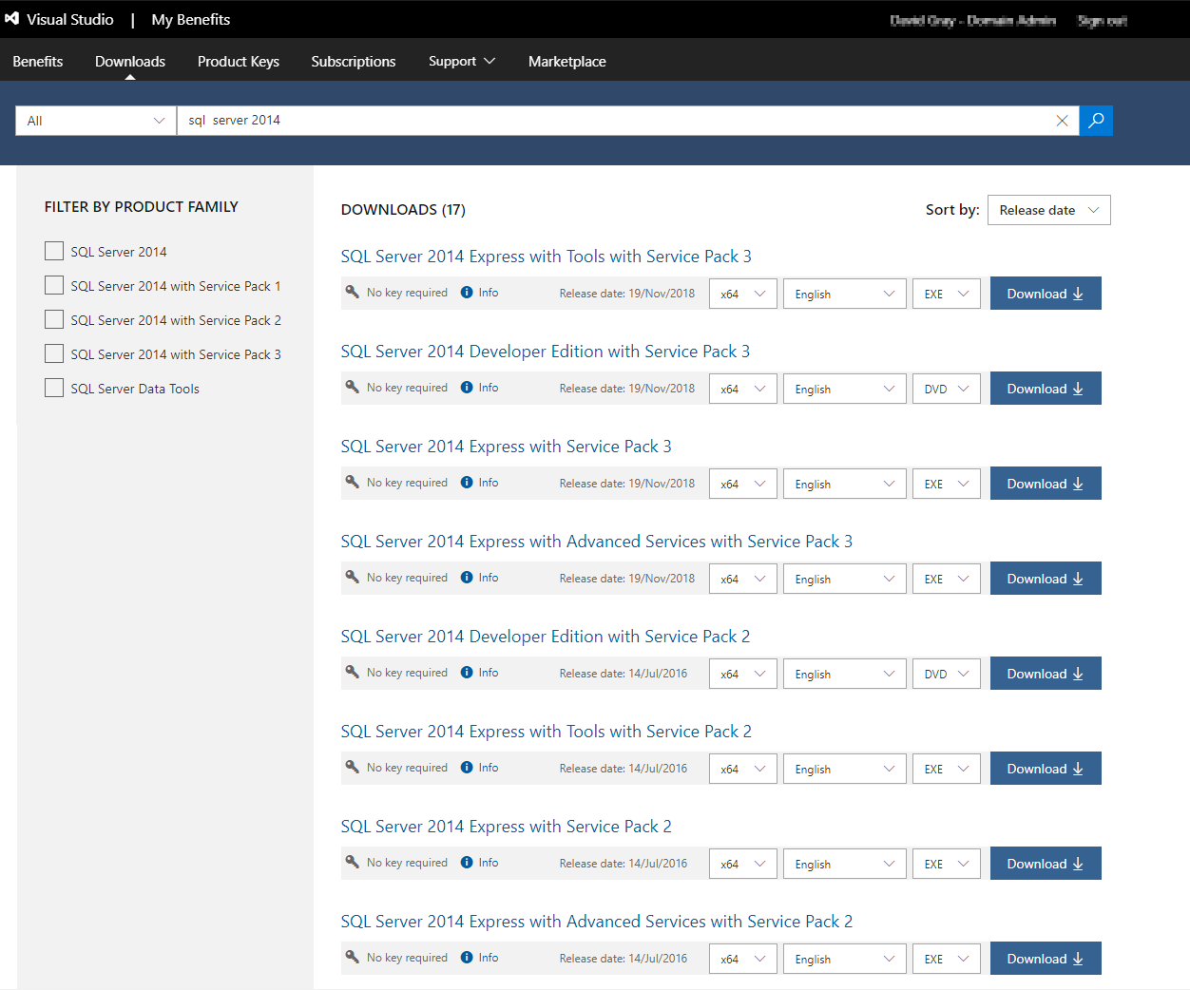Check the SQL Server Data Tools filter
This screenshot has width=1190, height=990.
tap(54, 388)
